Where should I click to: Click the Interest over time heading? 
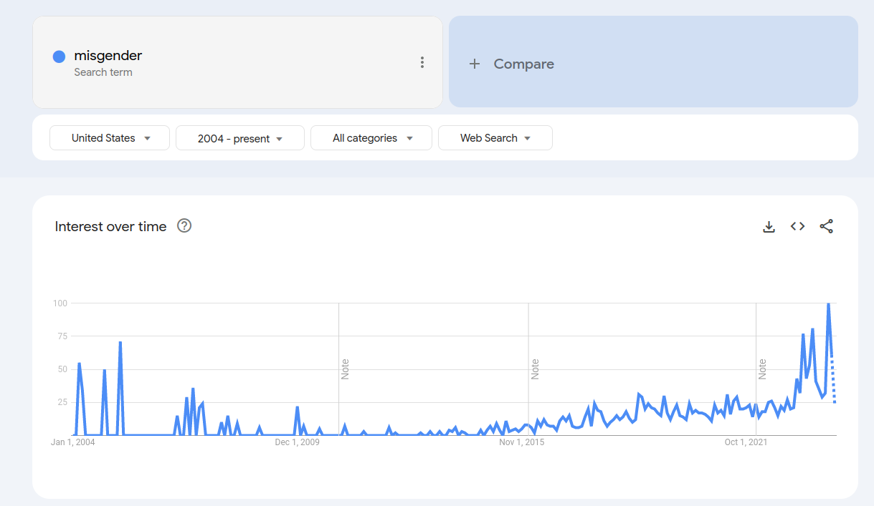pyautogui.click(x=110, y=226)
